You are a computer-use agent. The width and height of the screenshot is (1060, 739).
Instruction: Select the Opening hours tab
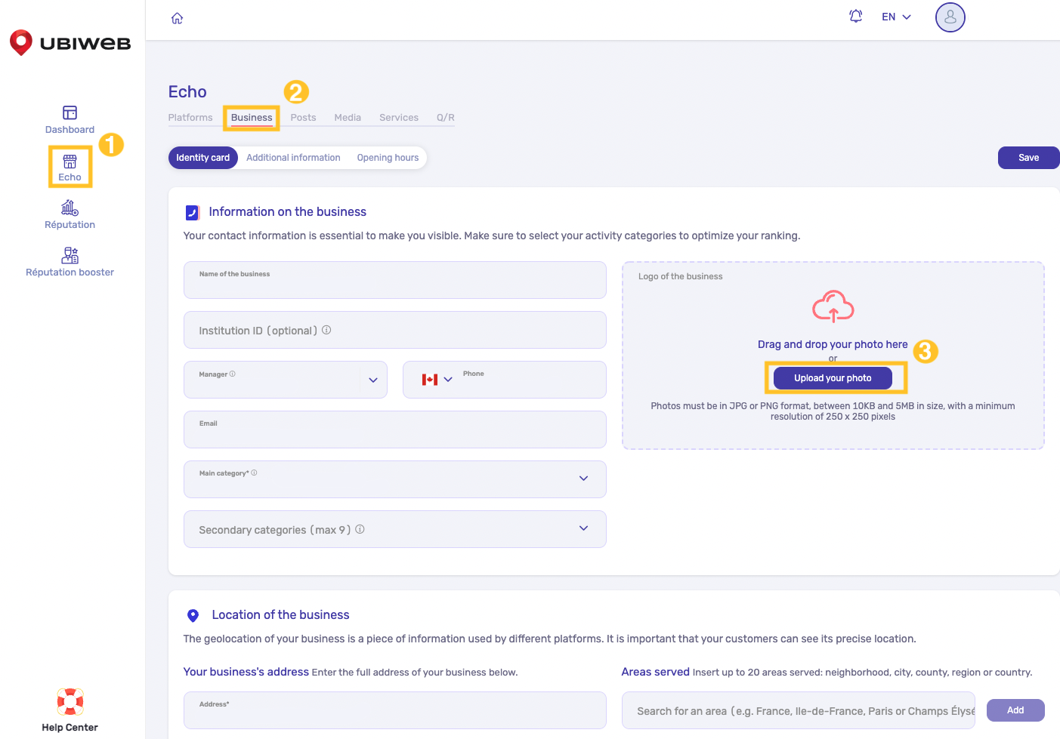point(388,158)
